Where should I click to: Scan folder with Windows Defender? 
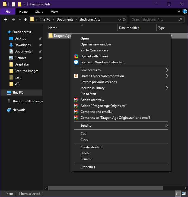pyautogui.click(x=103, y=62)
